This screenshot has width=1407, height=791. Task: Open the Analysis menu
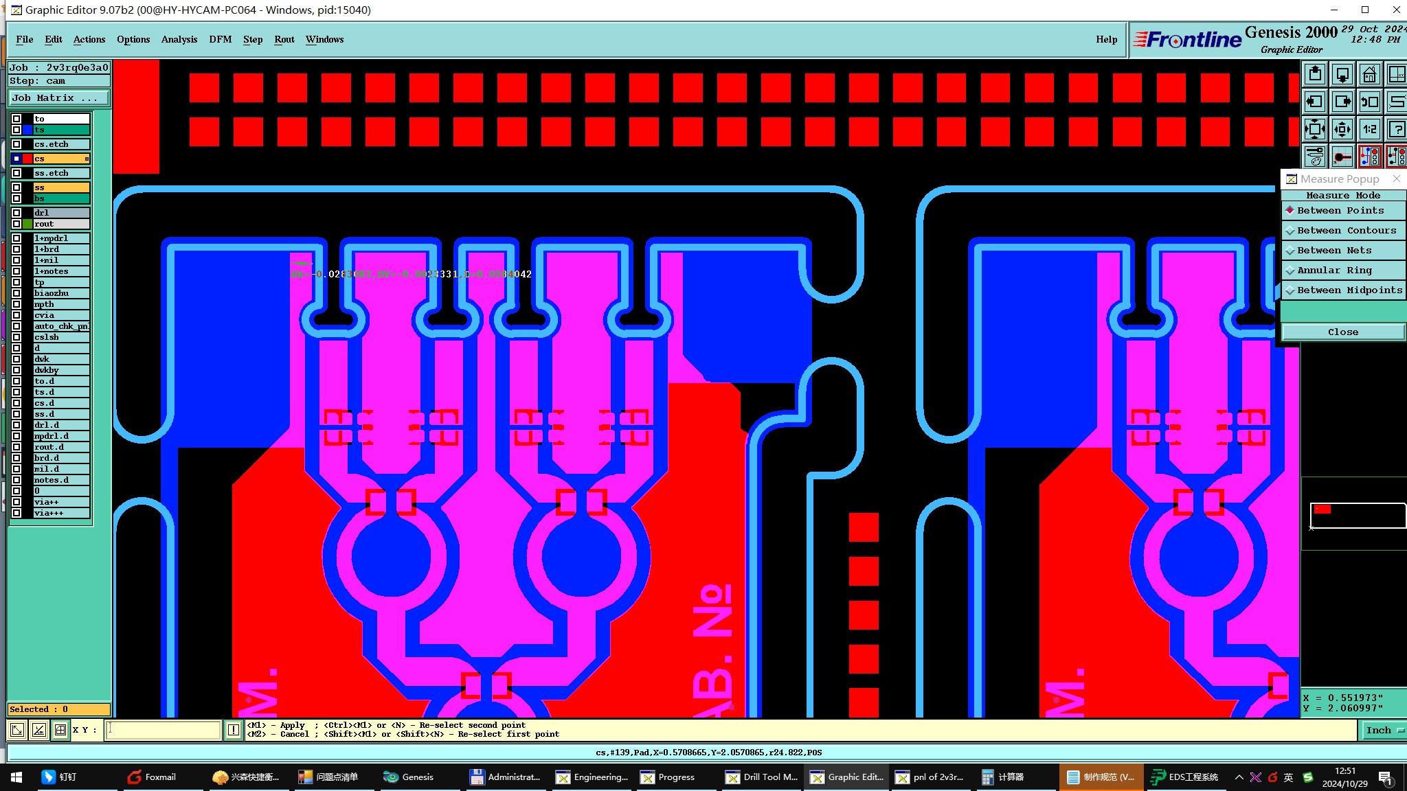point(179,39)
